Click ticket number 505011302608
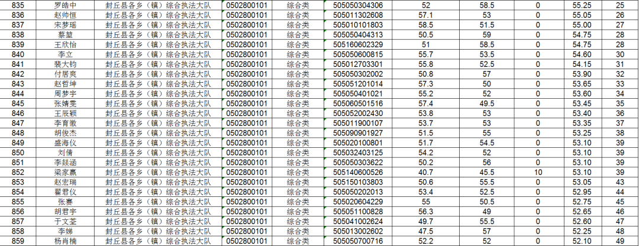The image size is (639, 246). (358, 15)
